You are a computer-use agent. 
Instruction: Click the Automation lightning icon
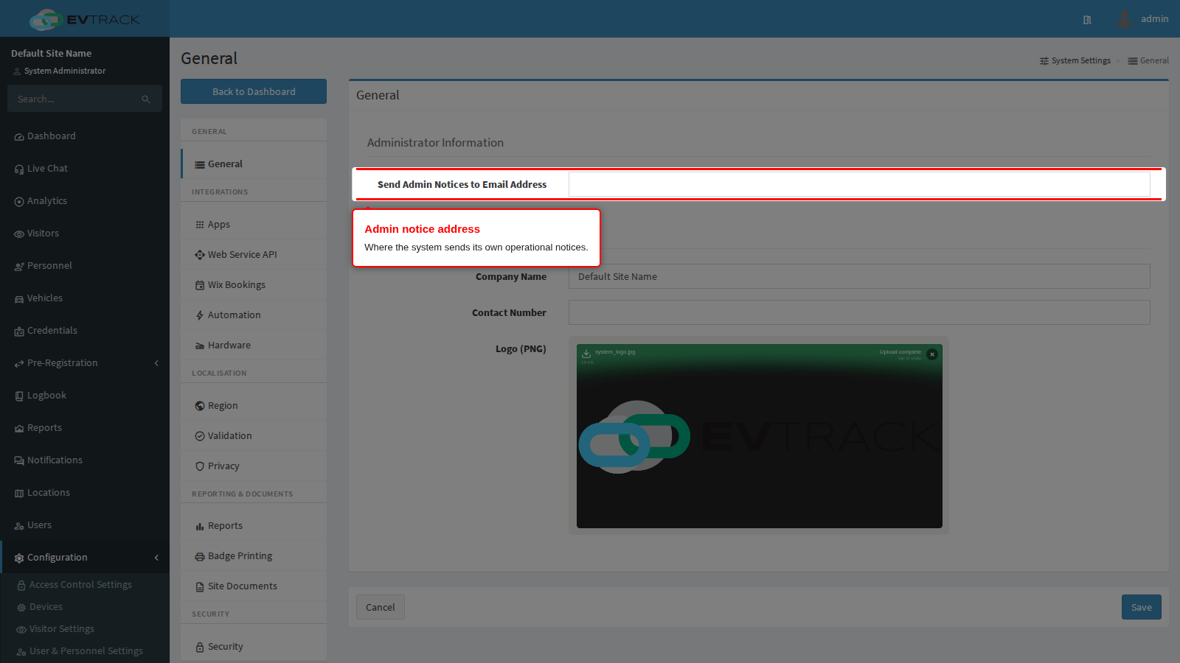tap(200, 315)
